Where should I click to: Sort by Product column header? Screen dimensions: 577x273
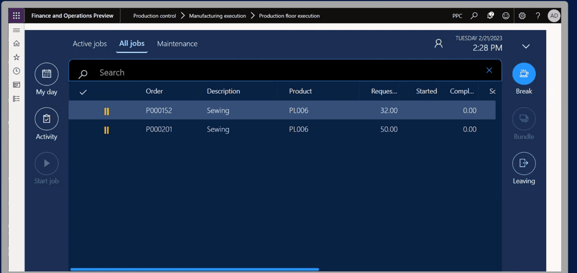300,91
